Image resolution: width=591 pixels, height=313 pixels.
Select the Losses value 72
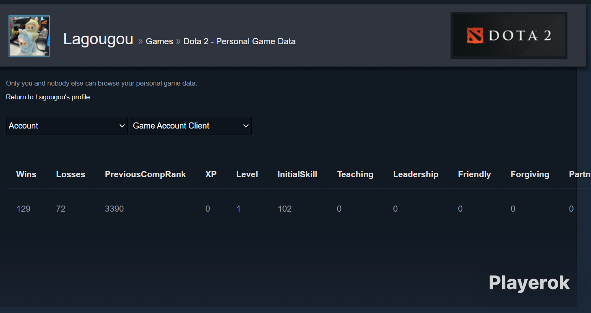point(61,209)
